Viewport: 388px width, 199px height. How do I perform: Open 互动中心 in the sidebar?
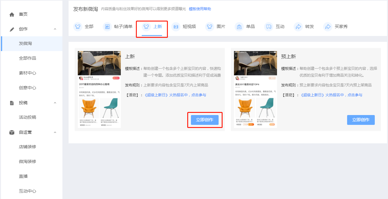click(x=28, y=191)
